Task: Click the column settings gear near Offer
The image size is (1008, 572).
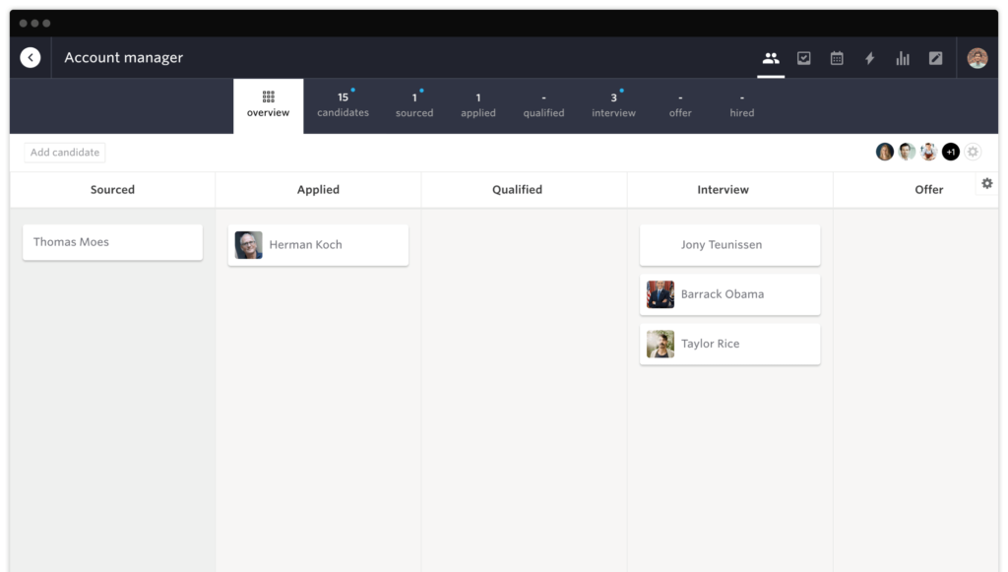Action: click(986, 184)
